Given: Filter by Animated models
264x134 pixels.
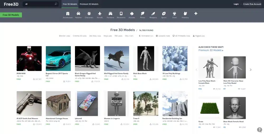Looking at the screenshot, I should [x=146, y=36].
